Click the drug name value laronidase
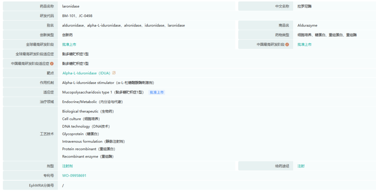The image size is (376, 191). [x=71, y=6]
